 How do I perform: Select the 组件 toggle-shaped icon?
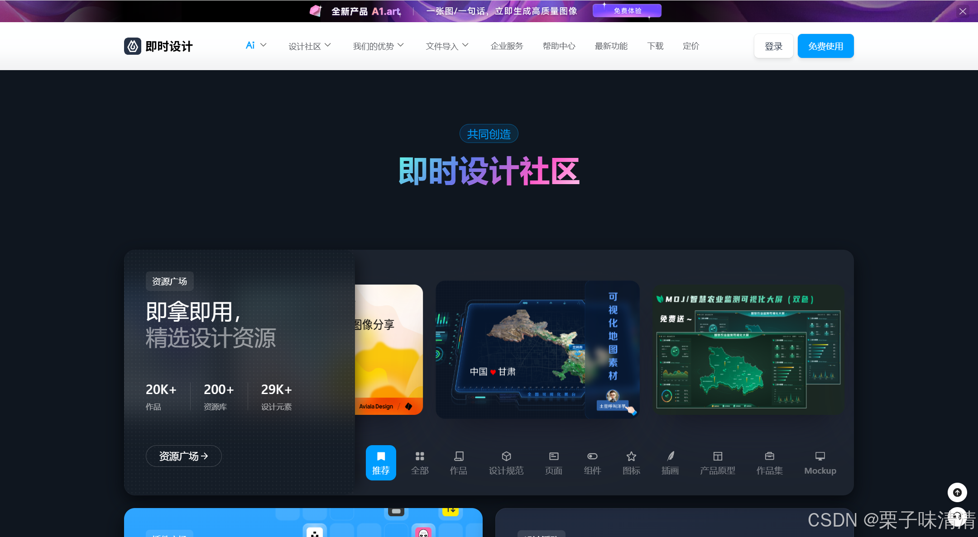pyautogui.click(x=592, y=456)
